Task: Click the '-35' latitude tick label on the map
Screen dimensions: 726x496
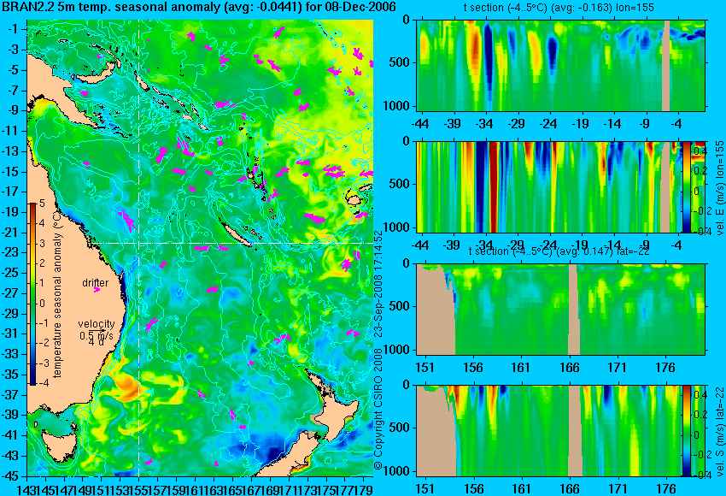Action: pyautogui.click(x=11, y=374)
